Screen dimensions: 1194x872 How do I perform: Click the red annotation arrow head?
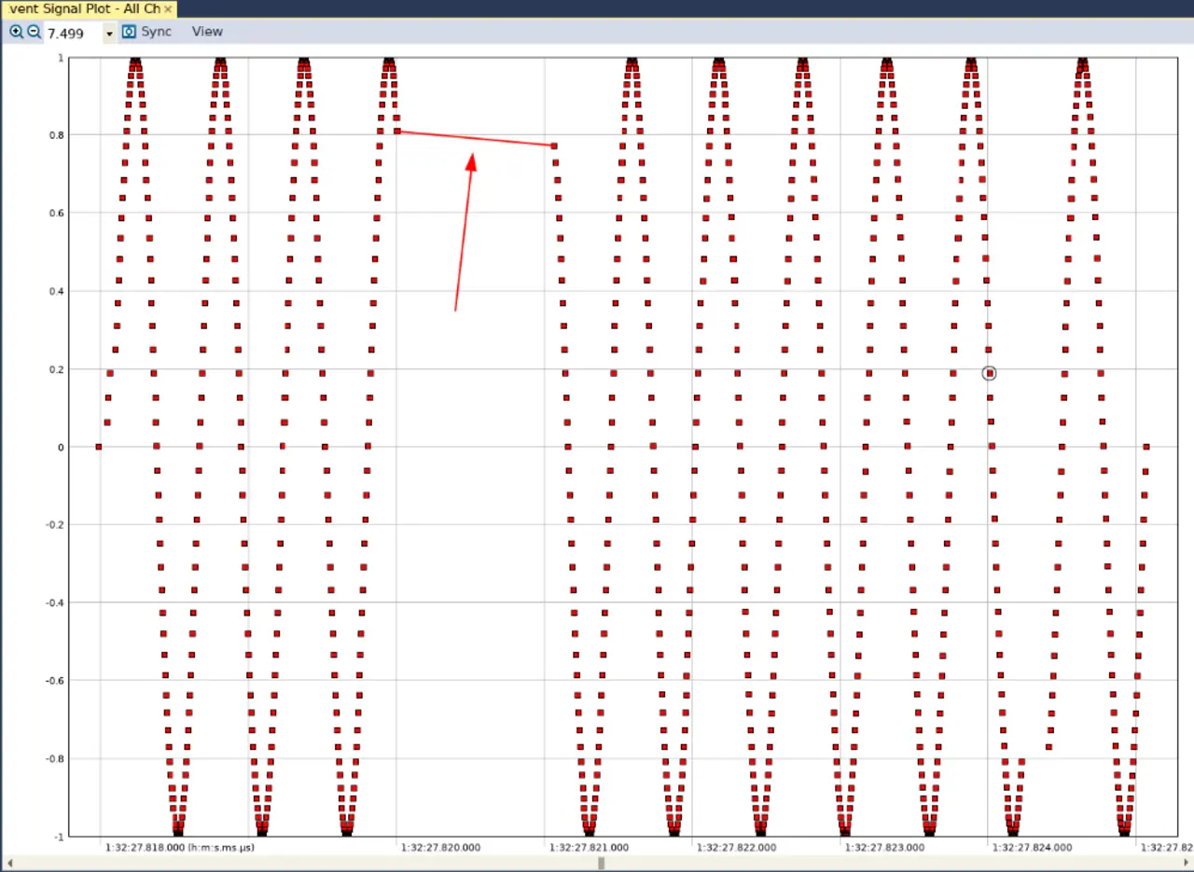pyautogui.click(x=471, y=160)
